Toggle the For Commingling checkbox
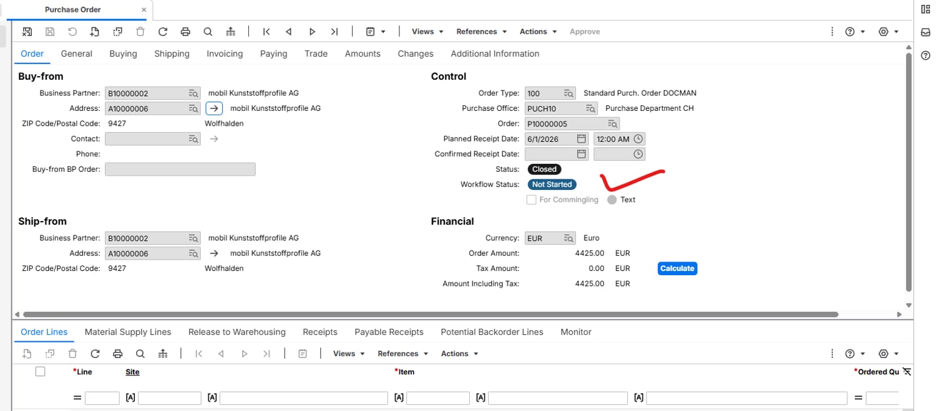The image size is (936, 411). point(531,200)
